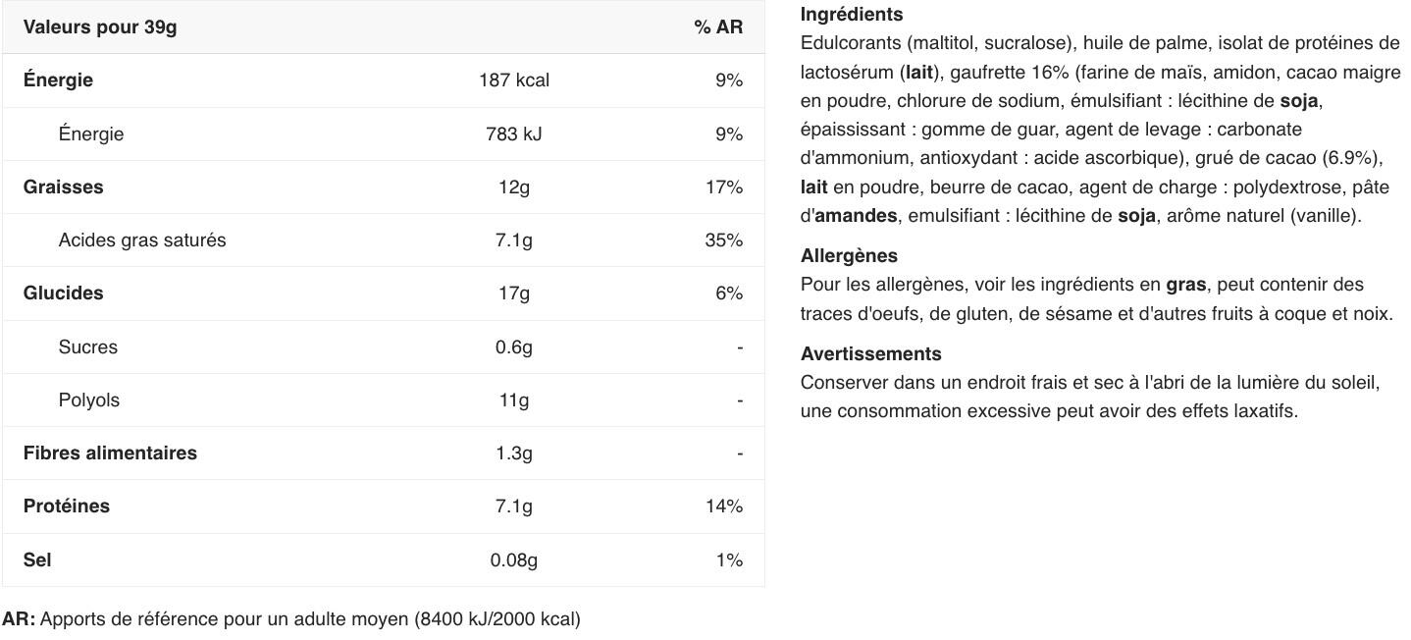The width and height of the screenshot is (1411, 640).
Task: Select the Avertissements heading
Action: coord(870,354)
